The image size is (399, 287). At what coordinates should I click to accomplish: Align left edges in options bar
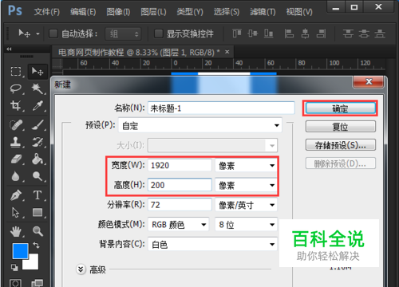(x=289, y=33)
